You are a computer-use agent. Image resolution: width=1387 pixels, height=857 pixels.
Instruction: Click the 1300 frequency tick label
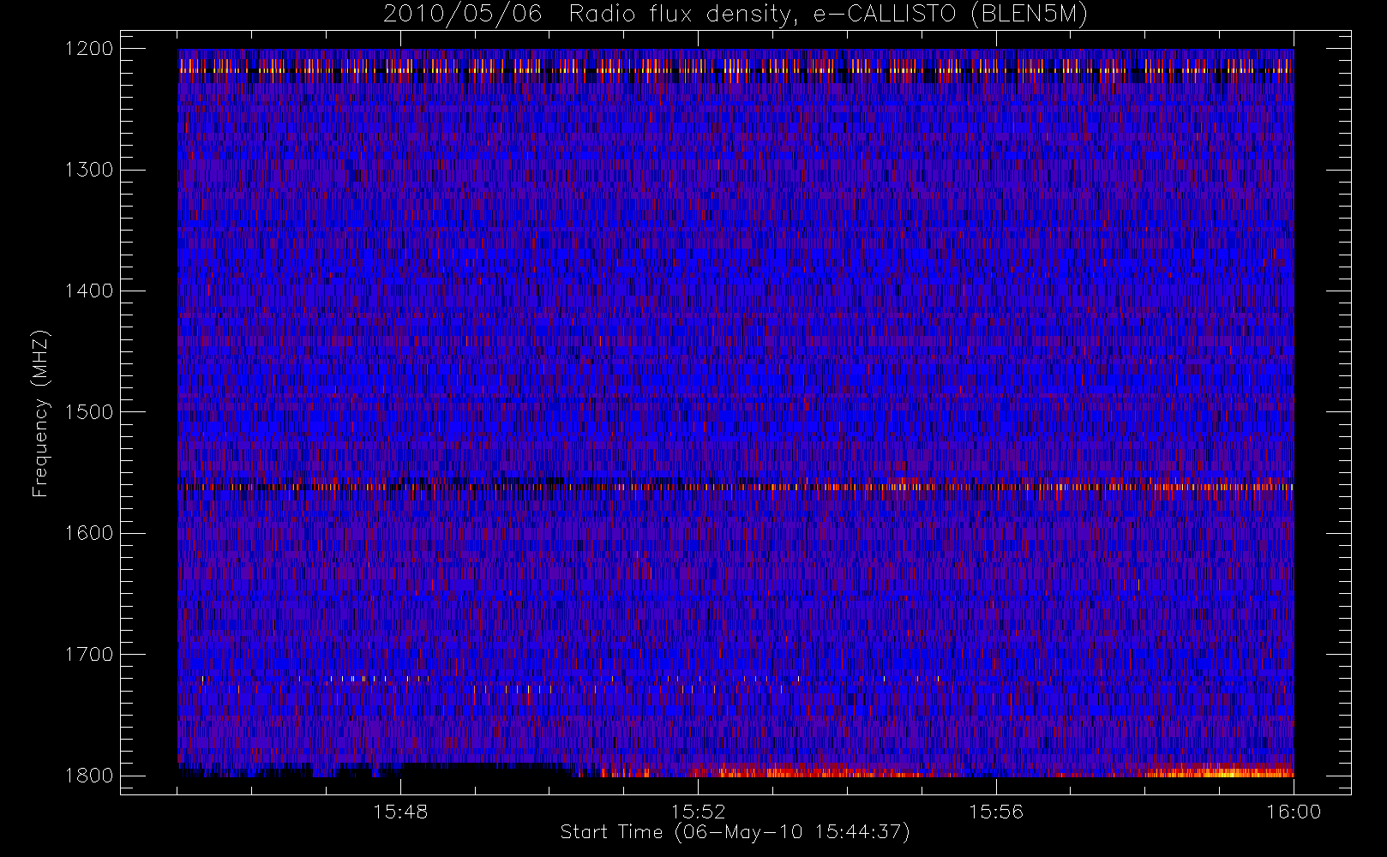(x=89, y=170)
